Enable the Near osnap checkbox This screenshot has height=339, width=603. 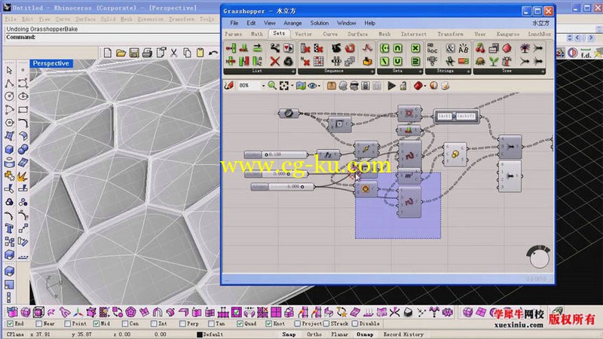(39, 324)
